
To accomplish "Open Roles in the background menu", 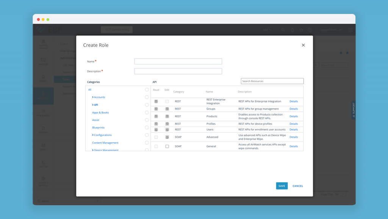I will point(65,79).
